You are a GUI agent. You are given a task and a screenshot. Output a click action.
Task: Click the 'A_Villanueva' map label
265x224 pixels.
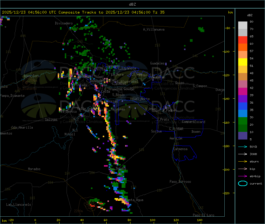pyautogui.click(x=154, y=29)
